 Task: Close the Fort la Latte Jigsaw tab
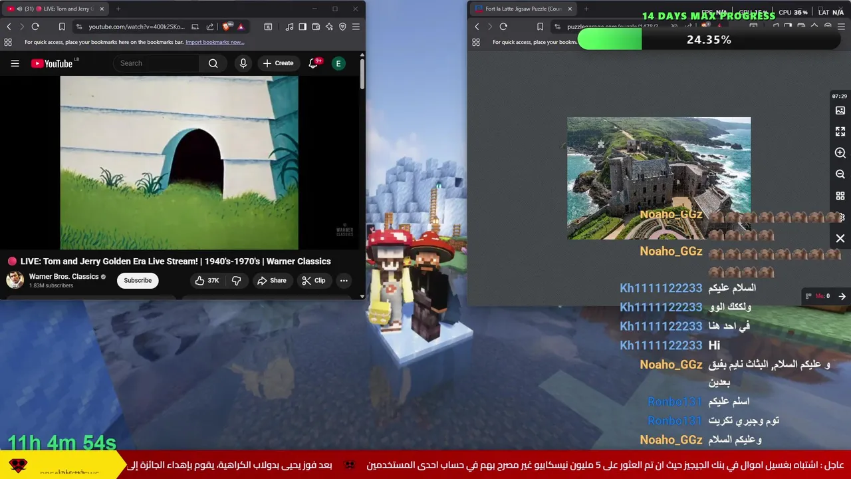(x=569, y=9)
